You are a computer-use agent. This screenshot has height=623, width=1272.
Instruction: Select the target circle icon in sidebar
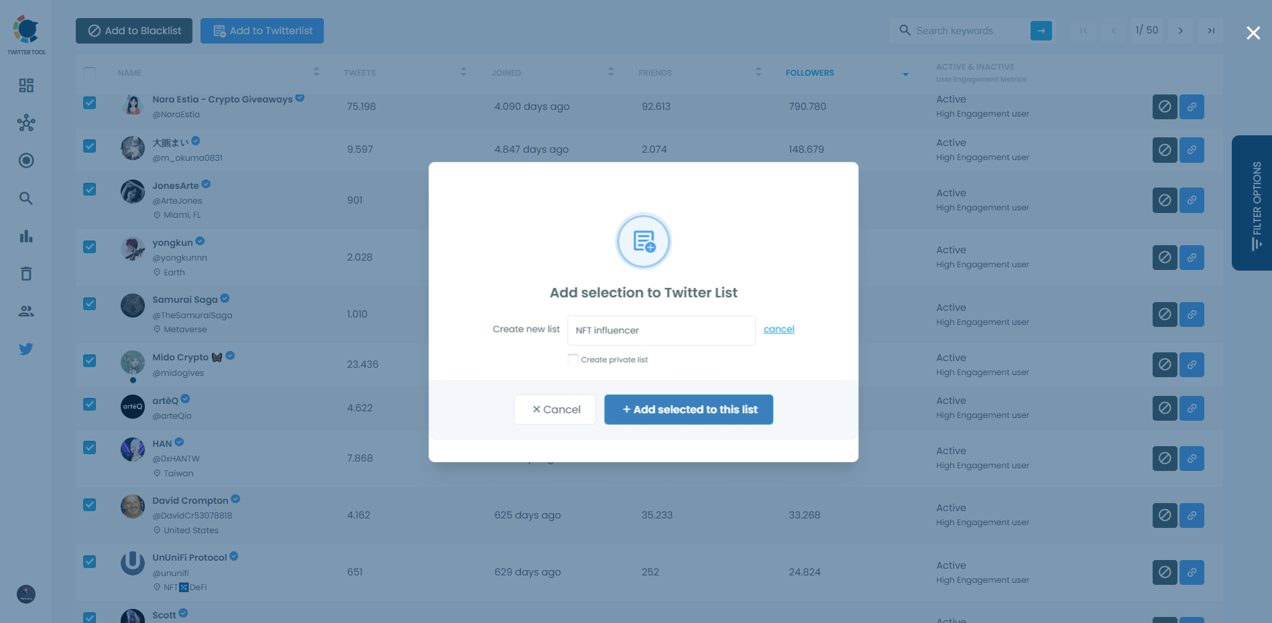pyautogui.click(x=26, y=161)
